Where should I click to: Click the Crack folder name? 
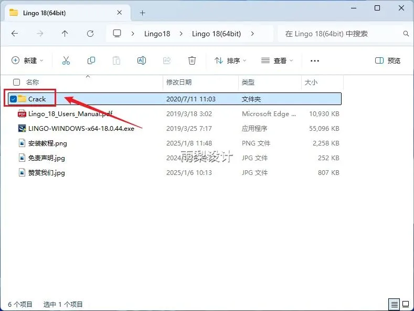point(37,99)
